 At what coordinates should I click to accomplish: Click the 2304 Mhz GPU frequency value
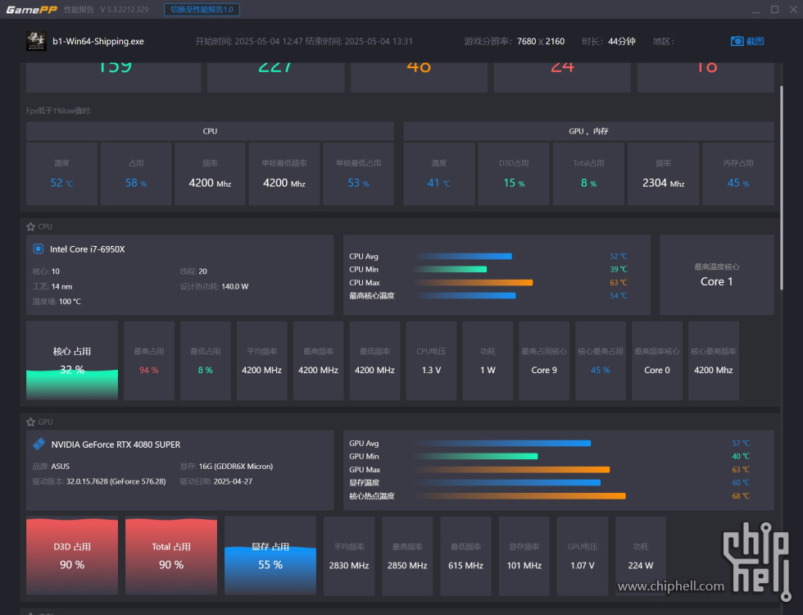click(x=663, y=183)
